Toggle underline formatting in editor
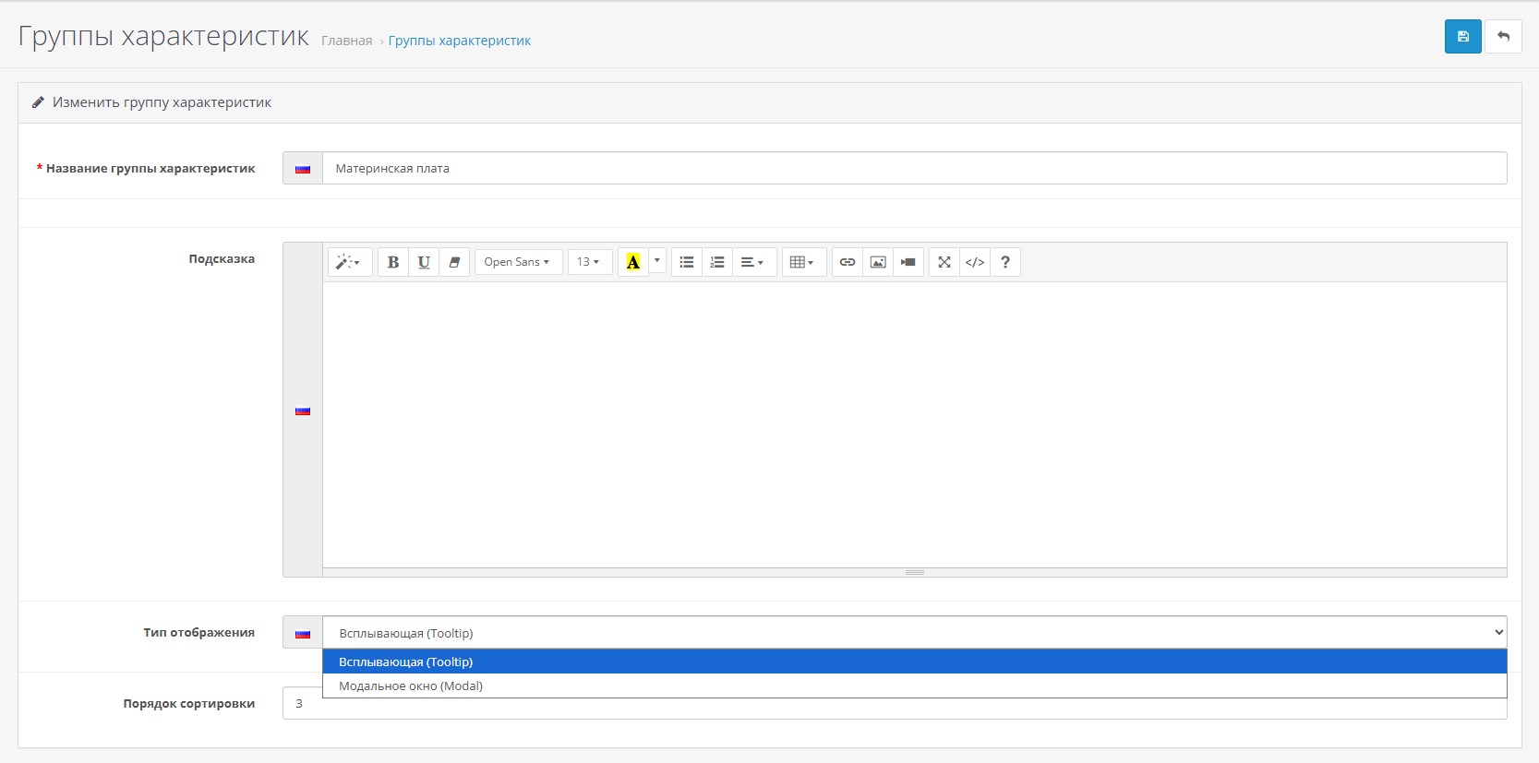 pos(424,262)
